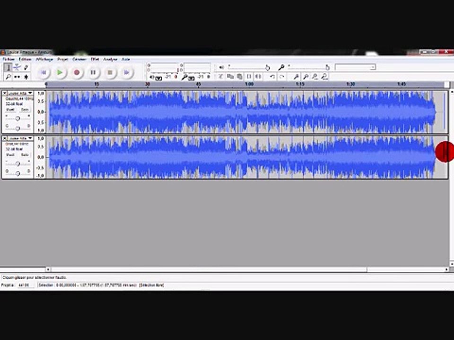Open the Fichier menu
Screen dimensions: 454x340
pyautogui.click(x=9, y=59)
